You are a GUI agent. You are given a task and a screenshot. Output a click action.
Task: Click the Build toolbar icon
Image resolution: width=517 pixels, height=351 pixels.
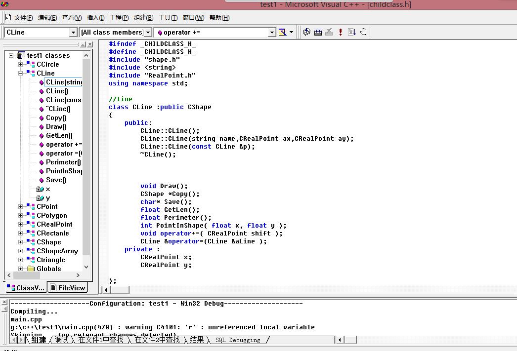coord(318,32)
